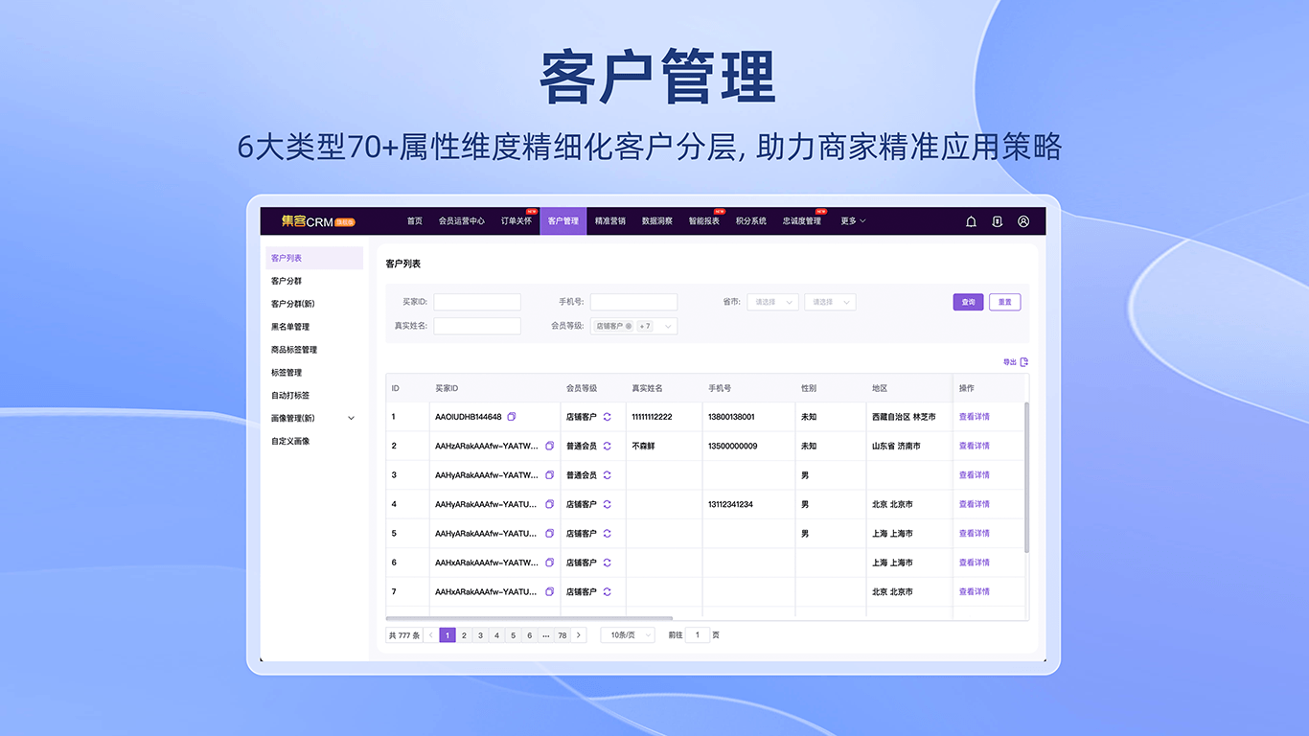Click the 查询 search button

(x=968, y=302)
